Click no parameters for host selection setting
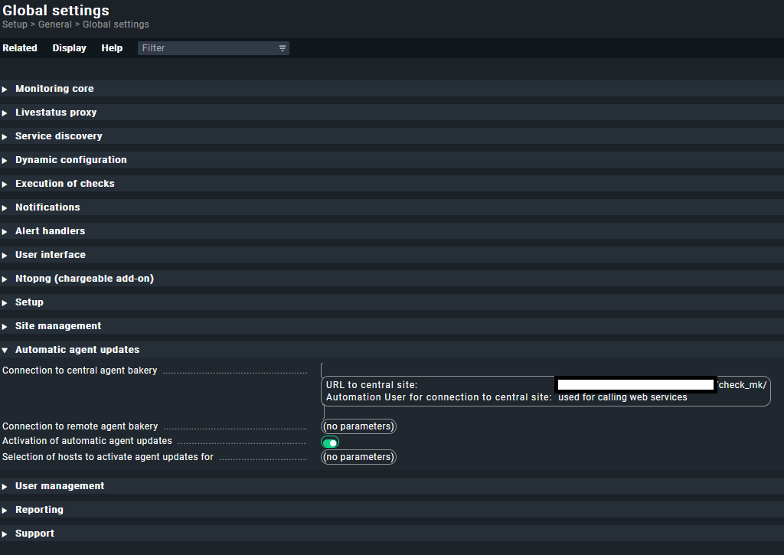 [358, 457]
